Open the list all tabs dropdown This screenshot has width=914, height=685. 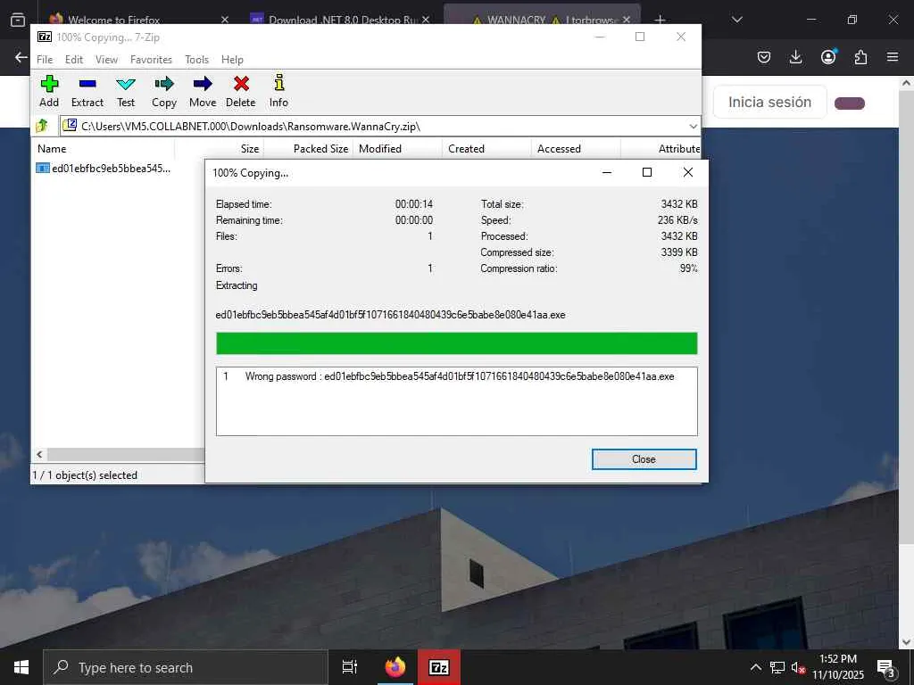(736, 20)
